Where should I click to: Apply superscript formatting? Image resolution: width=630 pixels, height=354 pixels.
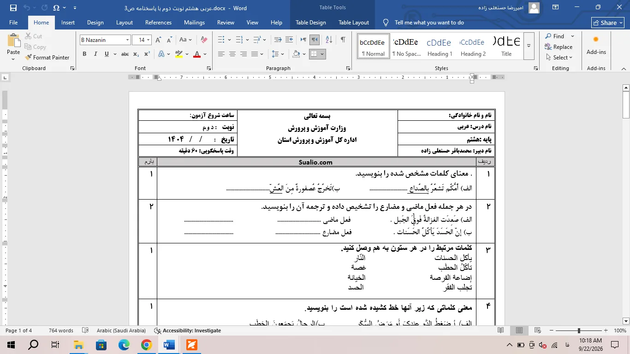(147, 54)
